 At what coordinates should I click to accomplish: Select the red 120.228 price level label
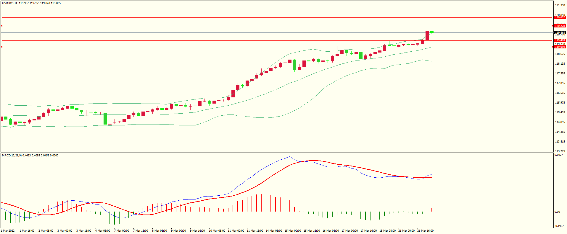click(x=560, y=26)
